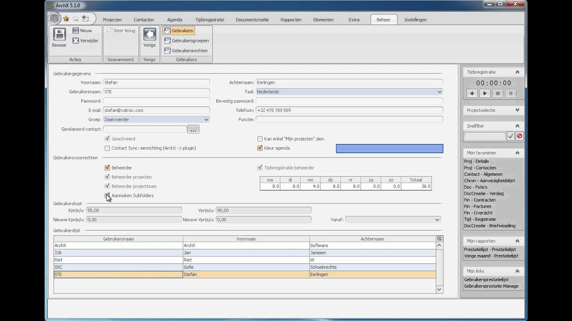Open Gebruikersrechten in the ribbon
Image resolution: width=572 pixels, height=321 pixels.
(x=186, y=51)
